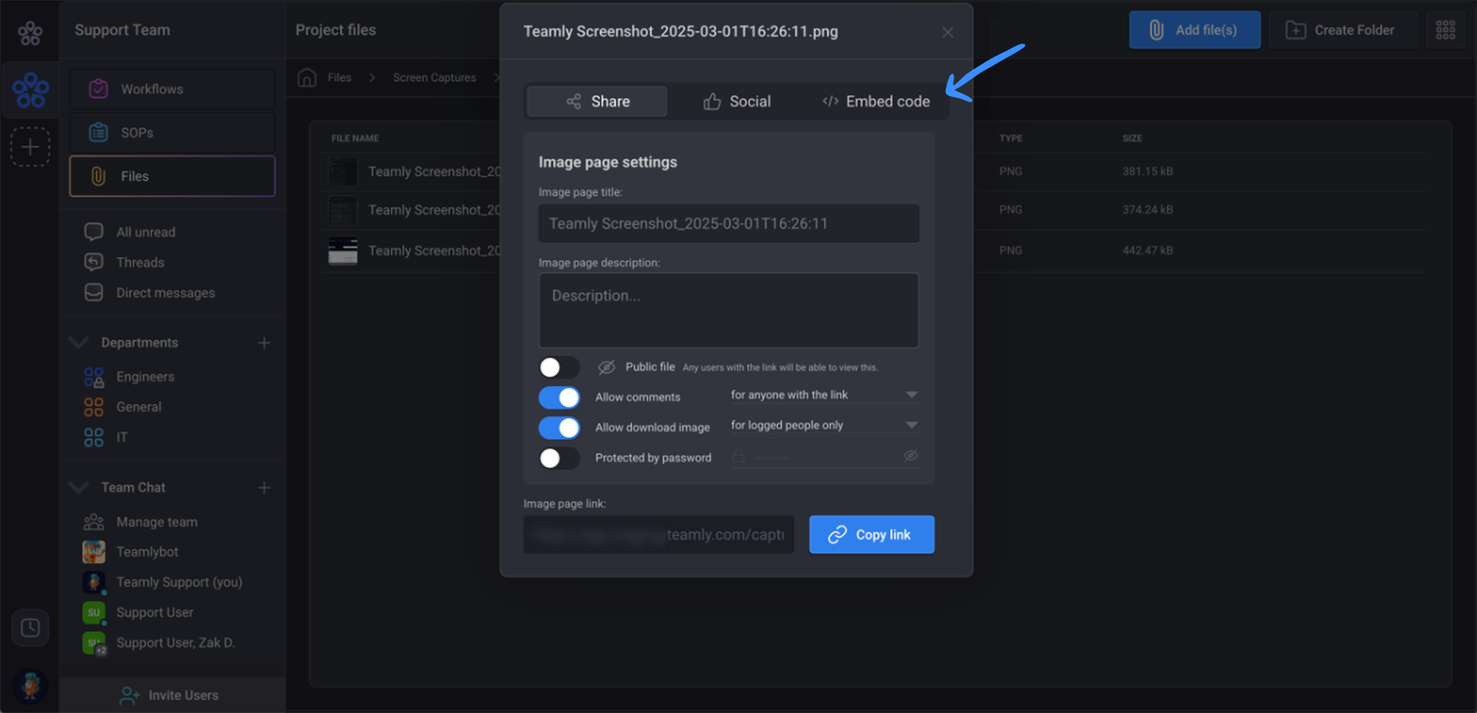Open the 'for logged people only' dropdown

(825, 425)
